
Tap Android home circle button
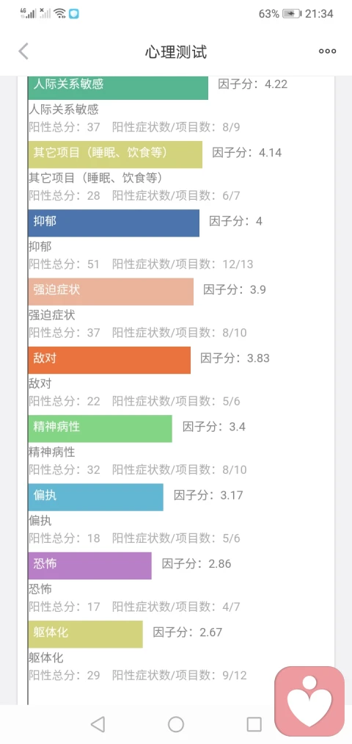pos(176,724)
